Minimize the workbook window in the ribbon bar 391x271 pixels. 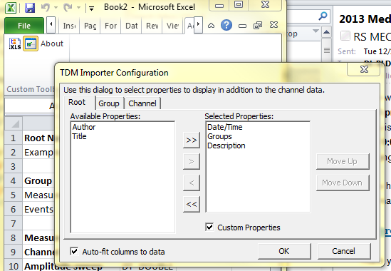pos(242,26)
